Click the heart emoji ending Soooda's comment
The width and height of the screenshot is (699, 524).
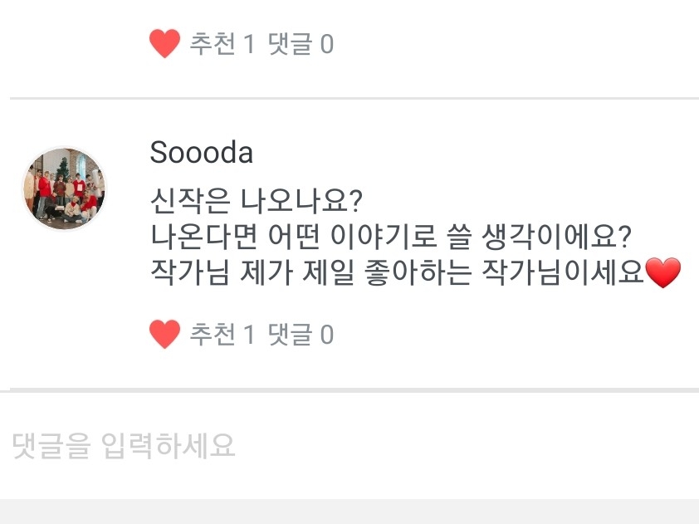coord(662,273)
